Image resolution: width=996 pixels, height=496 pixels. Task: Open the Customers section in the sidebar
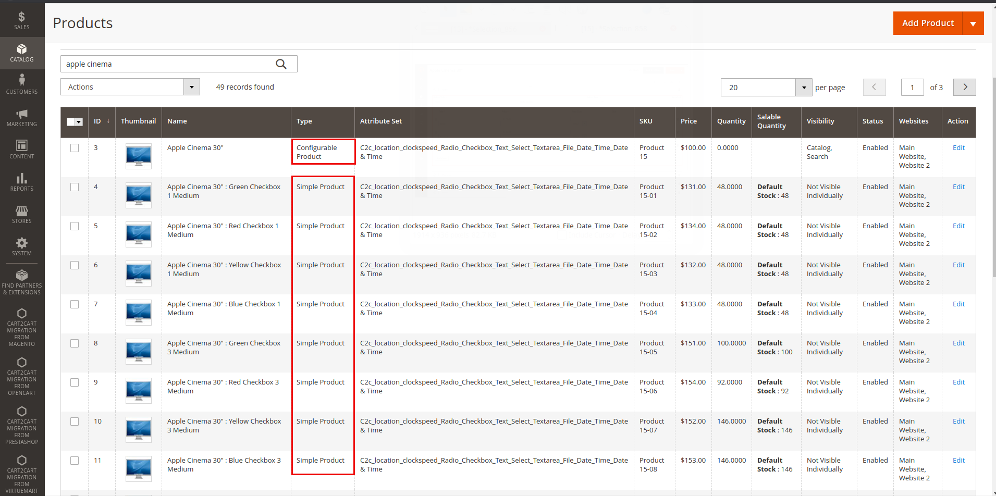[x=22, y=85]
